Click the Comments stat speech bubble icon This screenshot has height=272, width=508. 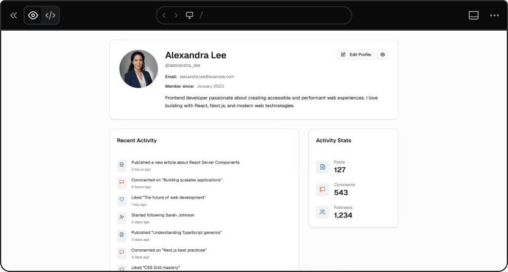[322, 189]
